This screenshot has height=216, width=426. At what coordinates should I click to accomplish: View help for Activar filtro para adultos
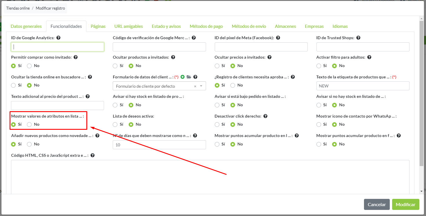point(369,57)
